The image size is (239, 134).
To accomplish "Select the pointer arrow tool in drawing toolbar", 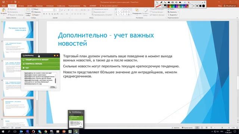I will (157, 3).
